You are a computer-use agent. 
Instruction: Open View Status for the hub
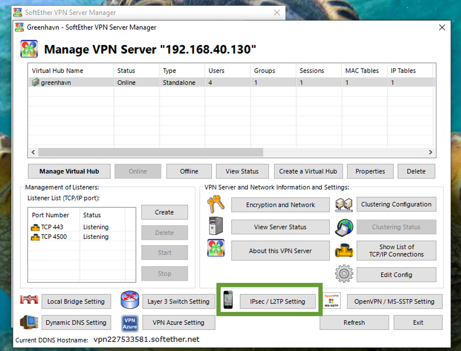tap(242, 171)
